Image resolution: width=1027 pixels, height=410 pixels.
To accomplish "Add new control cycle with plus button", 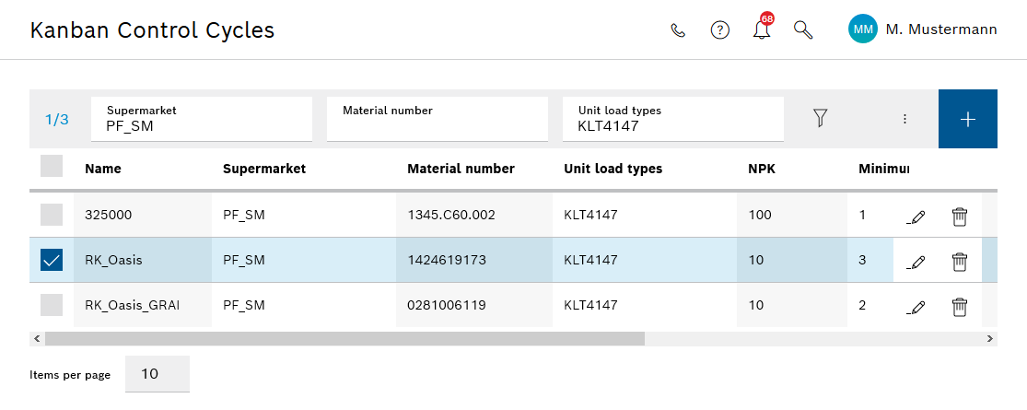I will pos(967,119).
